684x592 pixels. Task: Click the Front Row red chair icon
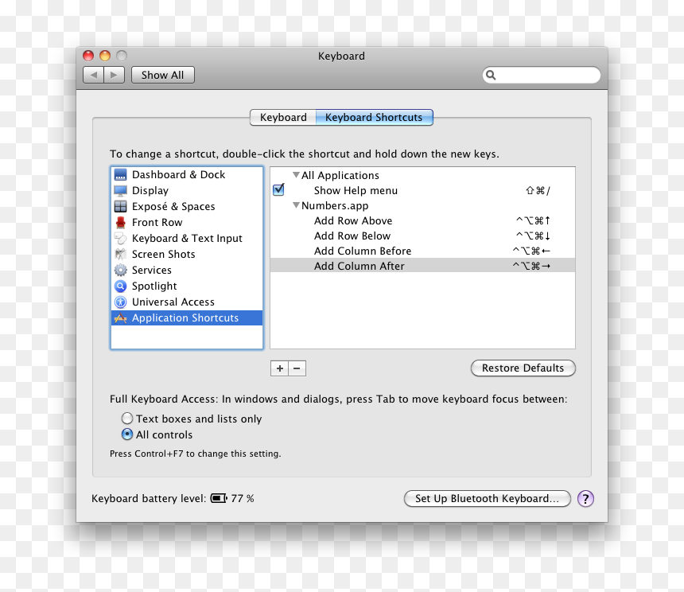[120, 223]
